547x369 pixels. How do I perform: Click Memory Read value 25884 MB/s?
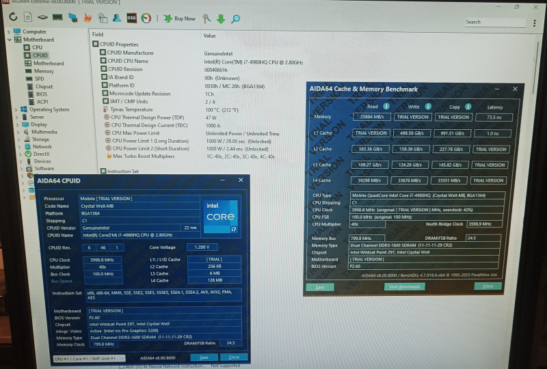tap(371, 117)
